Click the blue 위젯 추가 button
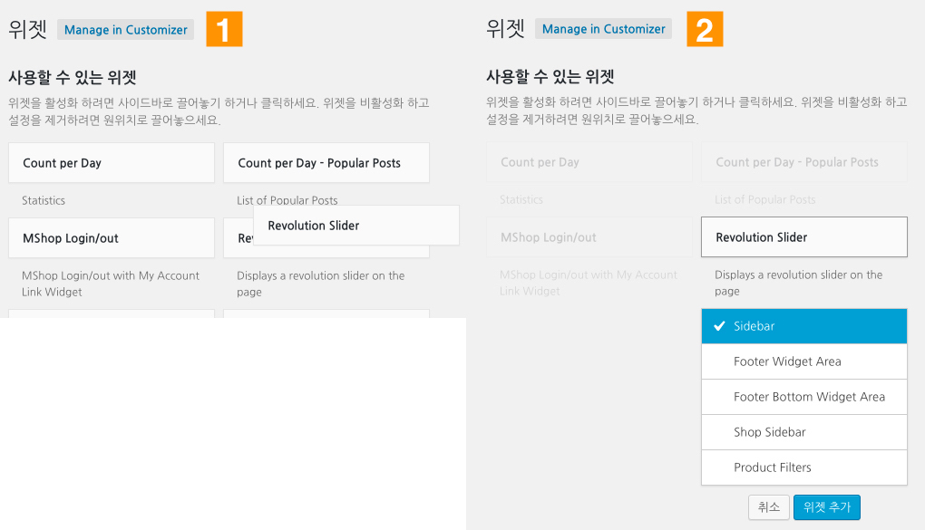This screenshot has width=925, height=530. (826, 507)
